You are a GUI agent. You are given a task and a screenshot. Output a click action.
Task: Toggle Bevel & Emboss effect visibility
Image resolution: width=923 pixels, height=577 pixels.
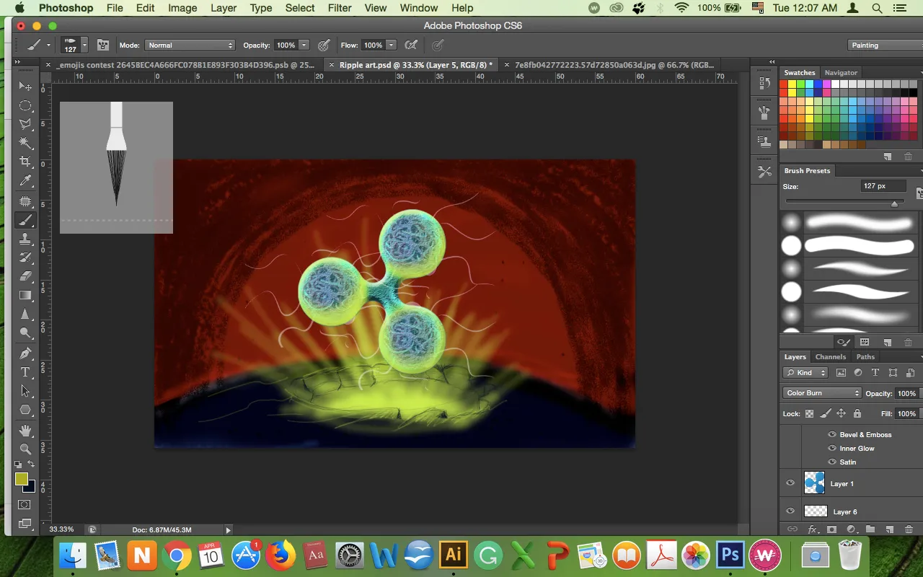832,434
